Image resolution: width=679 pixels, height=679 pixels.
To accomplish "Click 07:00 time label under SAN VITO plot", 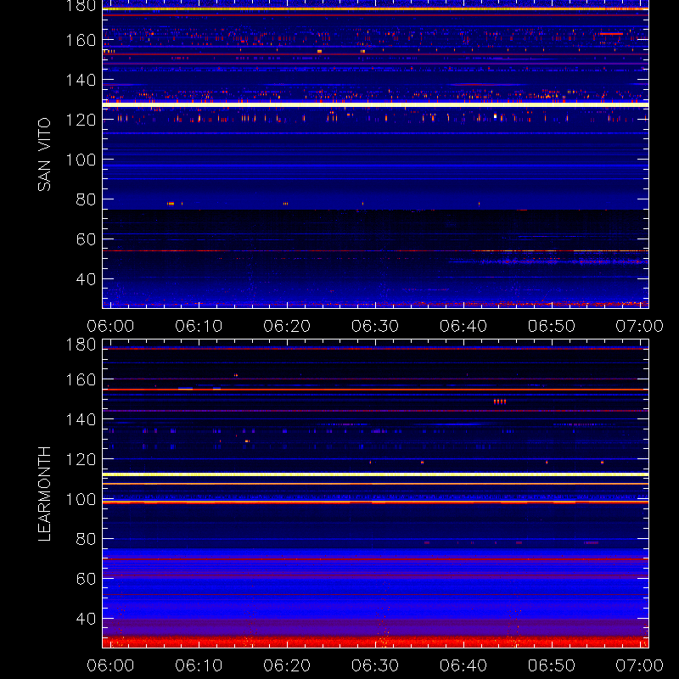I will click(x=640, y=326).
